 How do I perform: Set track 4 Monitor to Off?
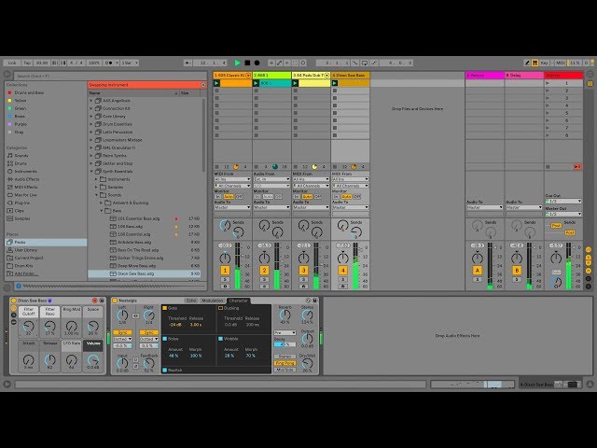coord(356,197)
